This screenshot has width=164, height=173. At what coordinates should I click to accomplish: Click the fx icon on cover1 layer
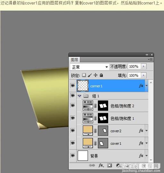tap(141, 143)
